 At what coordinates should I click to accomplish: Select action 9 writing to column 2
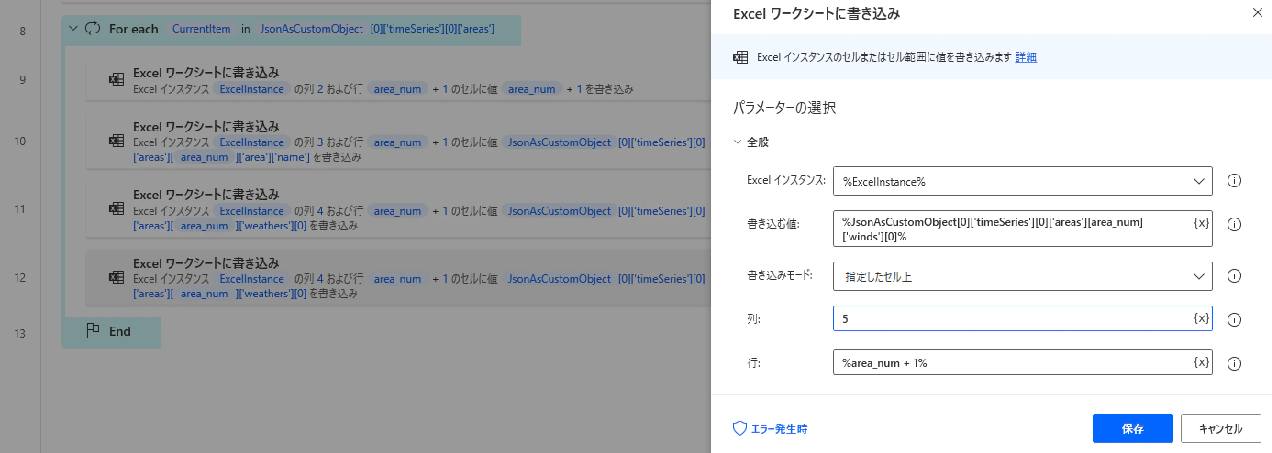[x=398, y=80]
